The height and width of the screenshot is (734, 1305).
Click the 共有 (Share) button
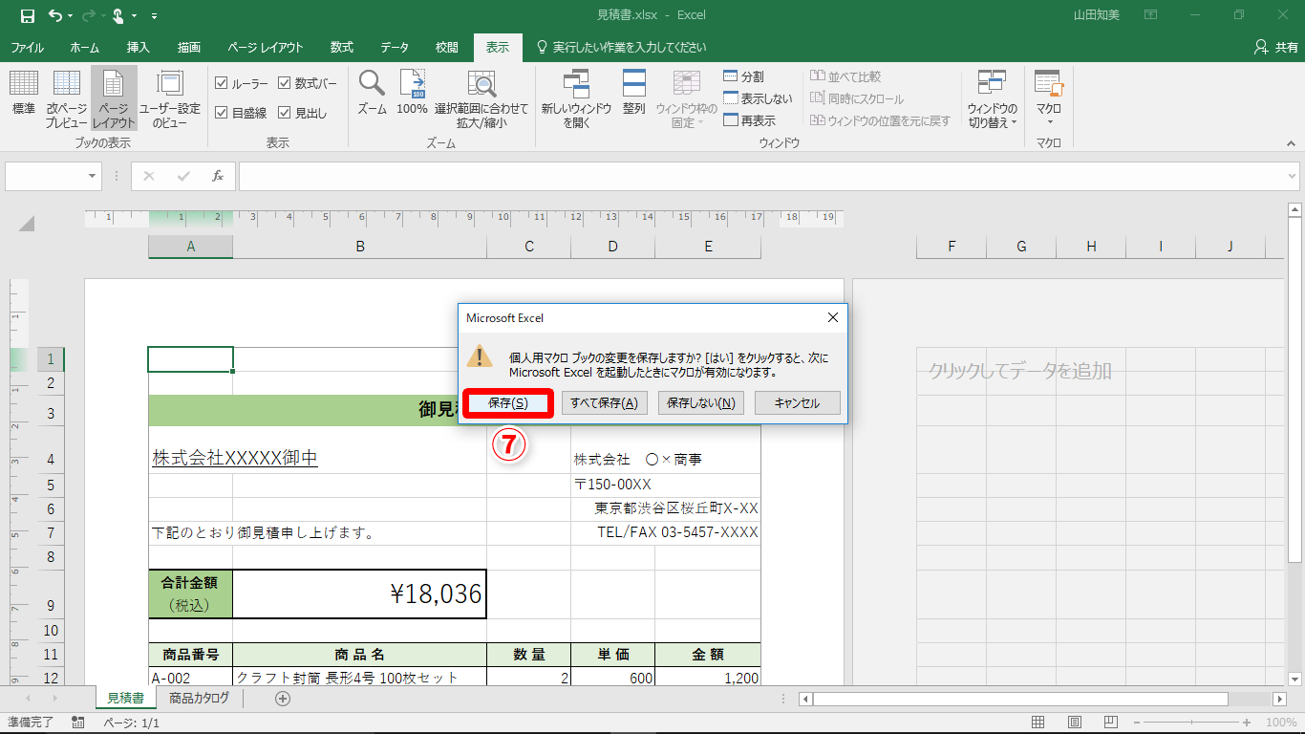[x=1275, y=47]
